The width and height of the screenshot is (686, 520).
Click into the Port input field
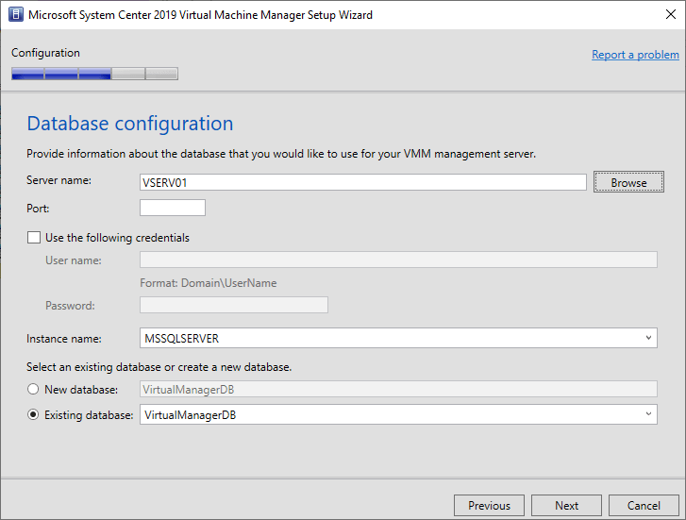173,208
